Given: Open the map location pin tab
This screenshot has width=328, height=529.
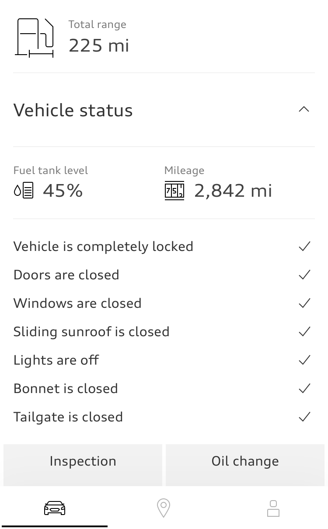Looking at the screenshot, I should click(x=163, y=508).
